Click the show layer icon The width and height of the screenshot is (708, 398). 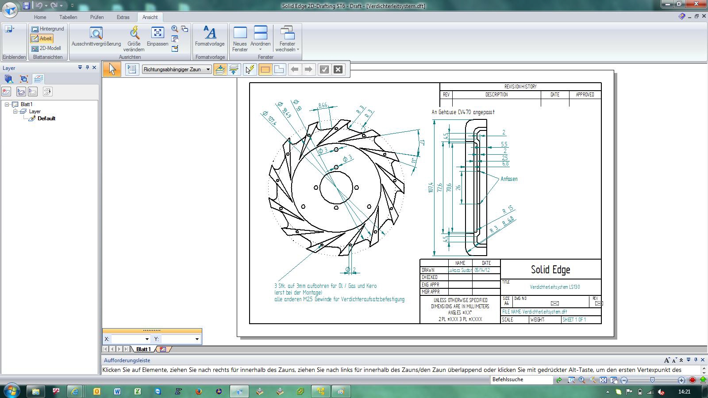[21, 92]
